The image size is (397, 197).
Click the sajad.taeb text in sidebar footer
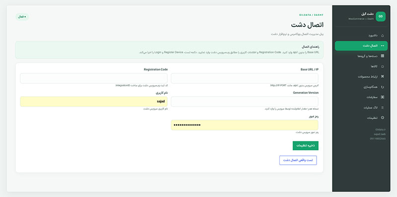[x=380, y=134]
